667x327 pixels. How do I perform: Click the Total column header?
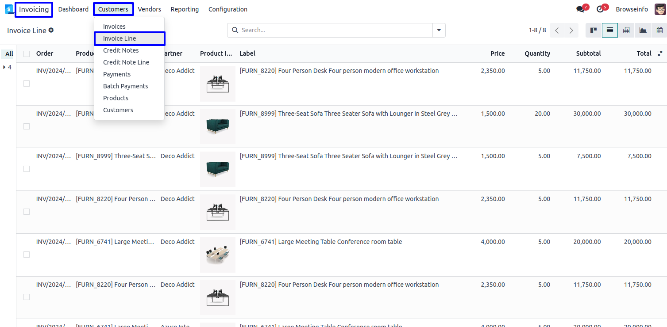click(x=644, y=53)
